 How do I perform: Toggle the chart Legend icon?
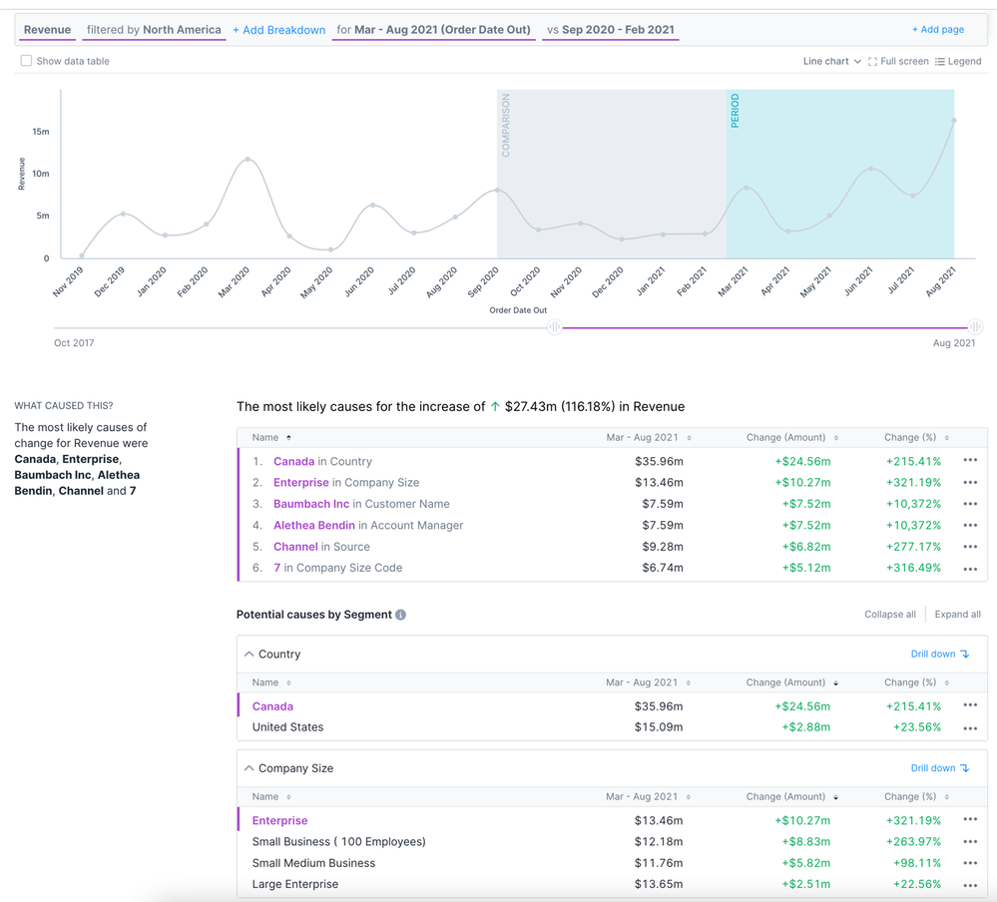[939, 61]
